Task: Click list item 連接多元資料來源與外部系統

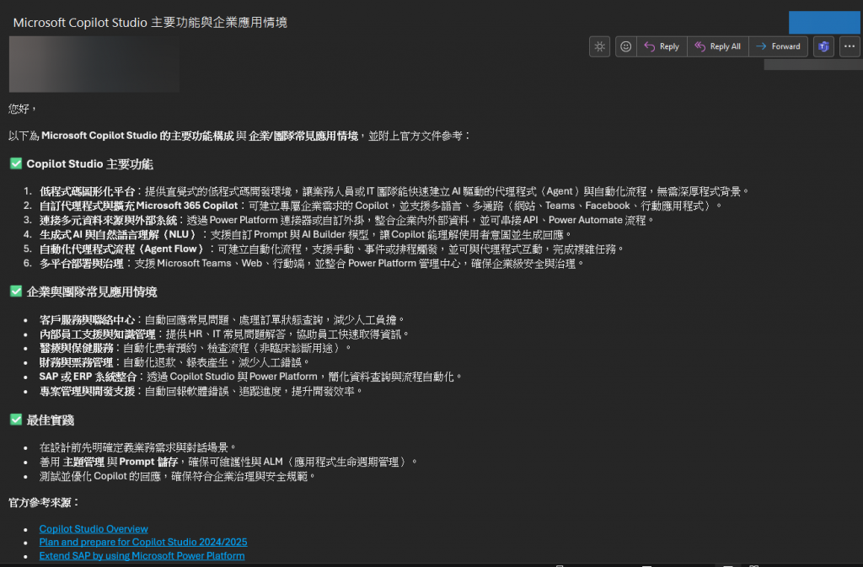Action: tap(346, 220)
